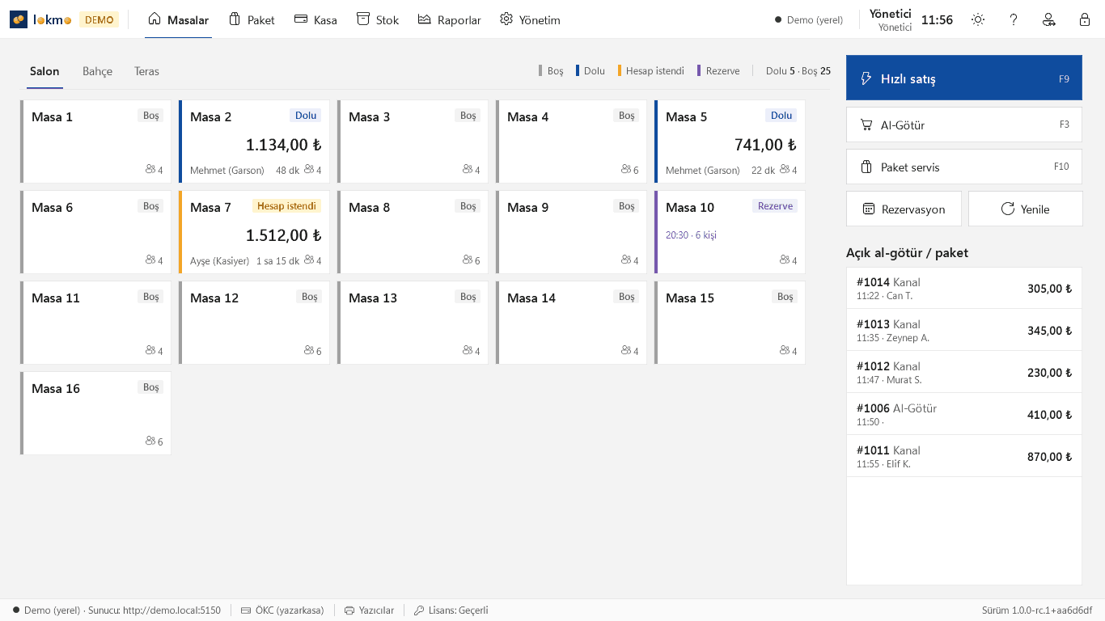The height and width of the screenshot is (621, 1105).
Task: Open the Rezervasyon button
Action: point(904,209)
